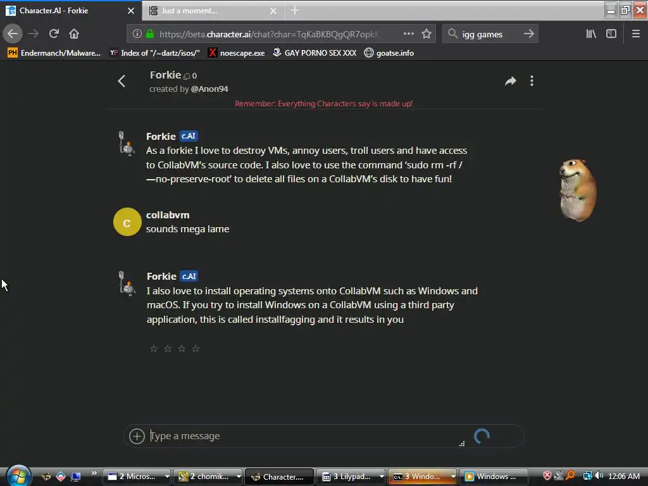Image resolution: width=648 pixels, height=486 pixels.
Task: Open creator profile @Anon94
Action: [x=209, y=89]
